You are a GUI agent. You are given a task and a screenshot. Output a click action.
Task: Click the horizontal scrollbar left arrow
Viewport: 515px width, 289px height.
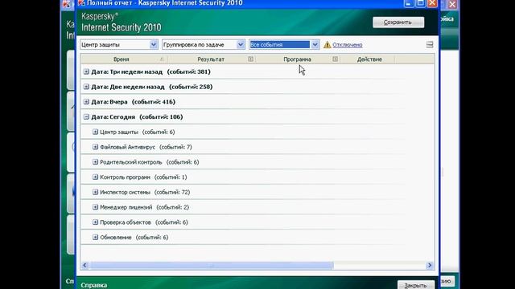(x=84, y=266)
